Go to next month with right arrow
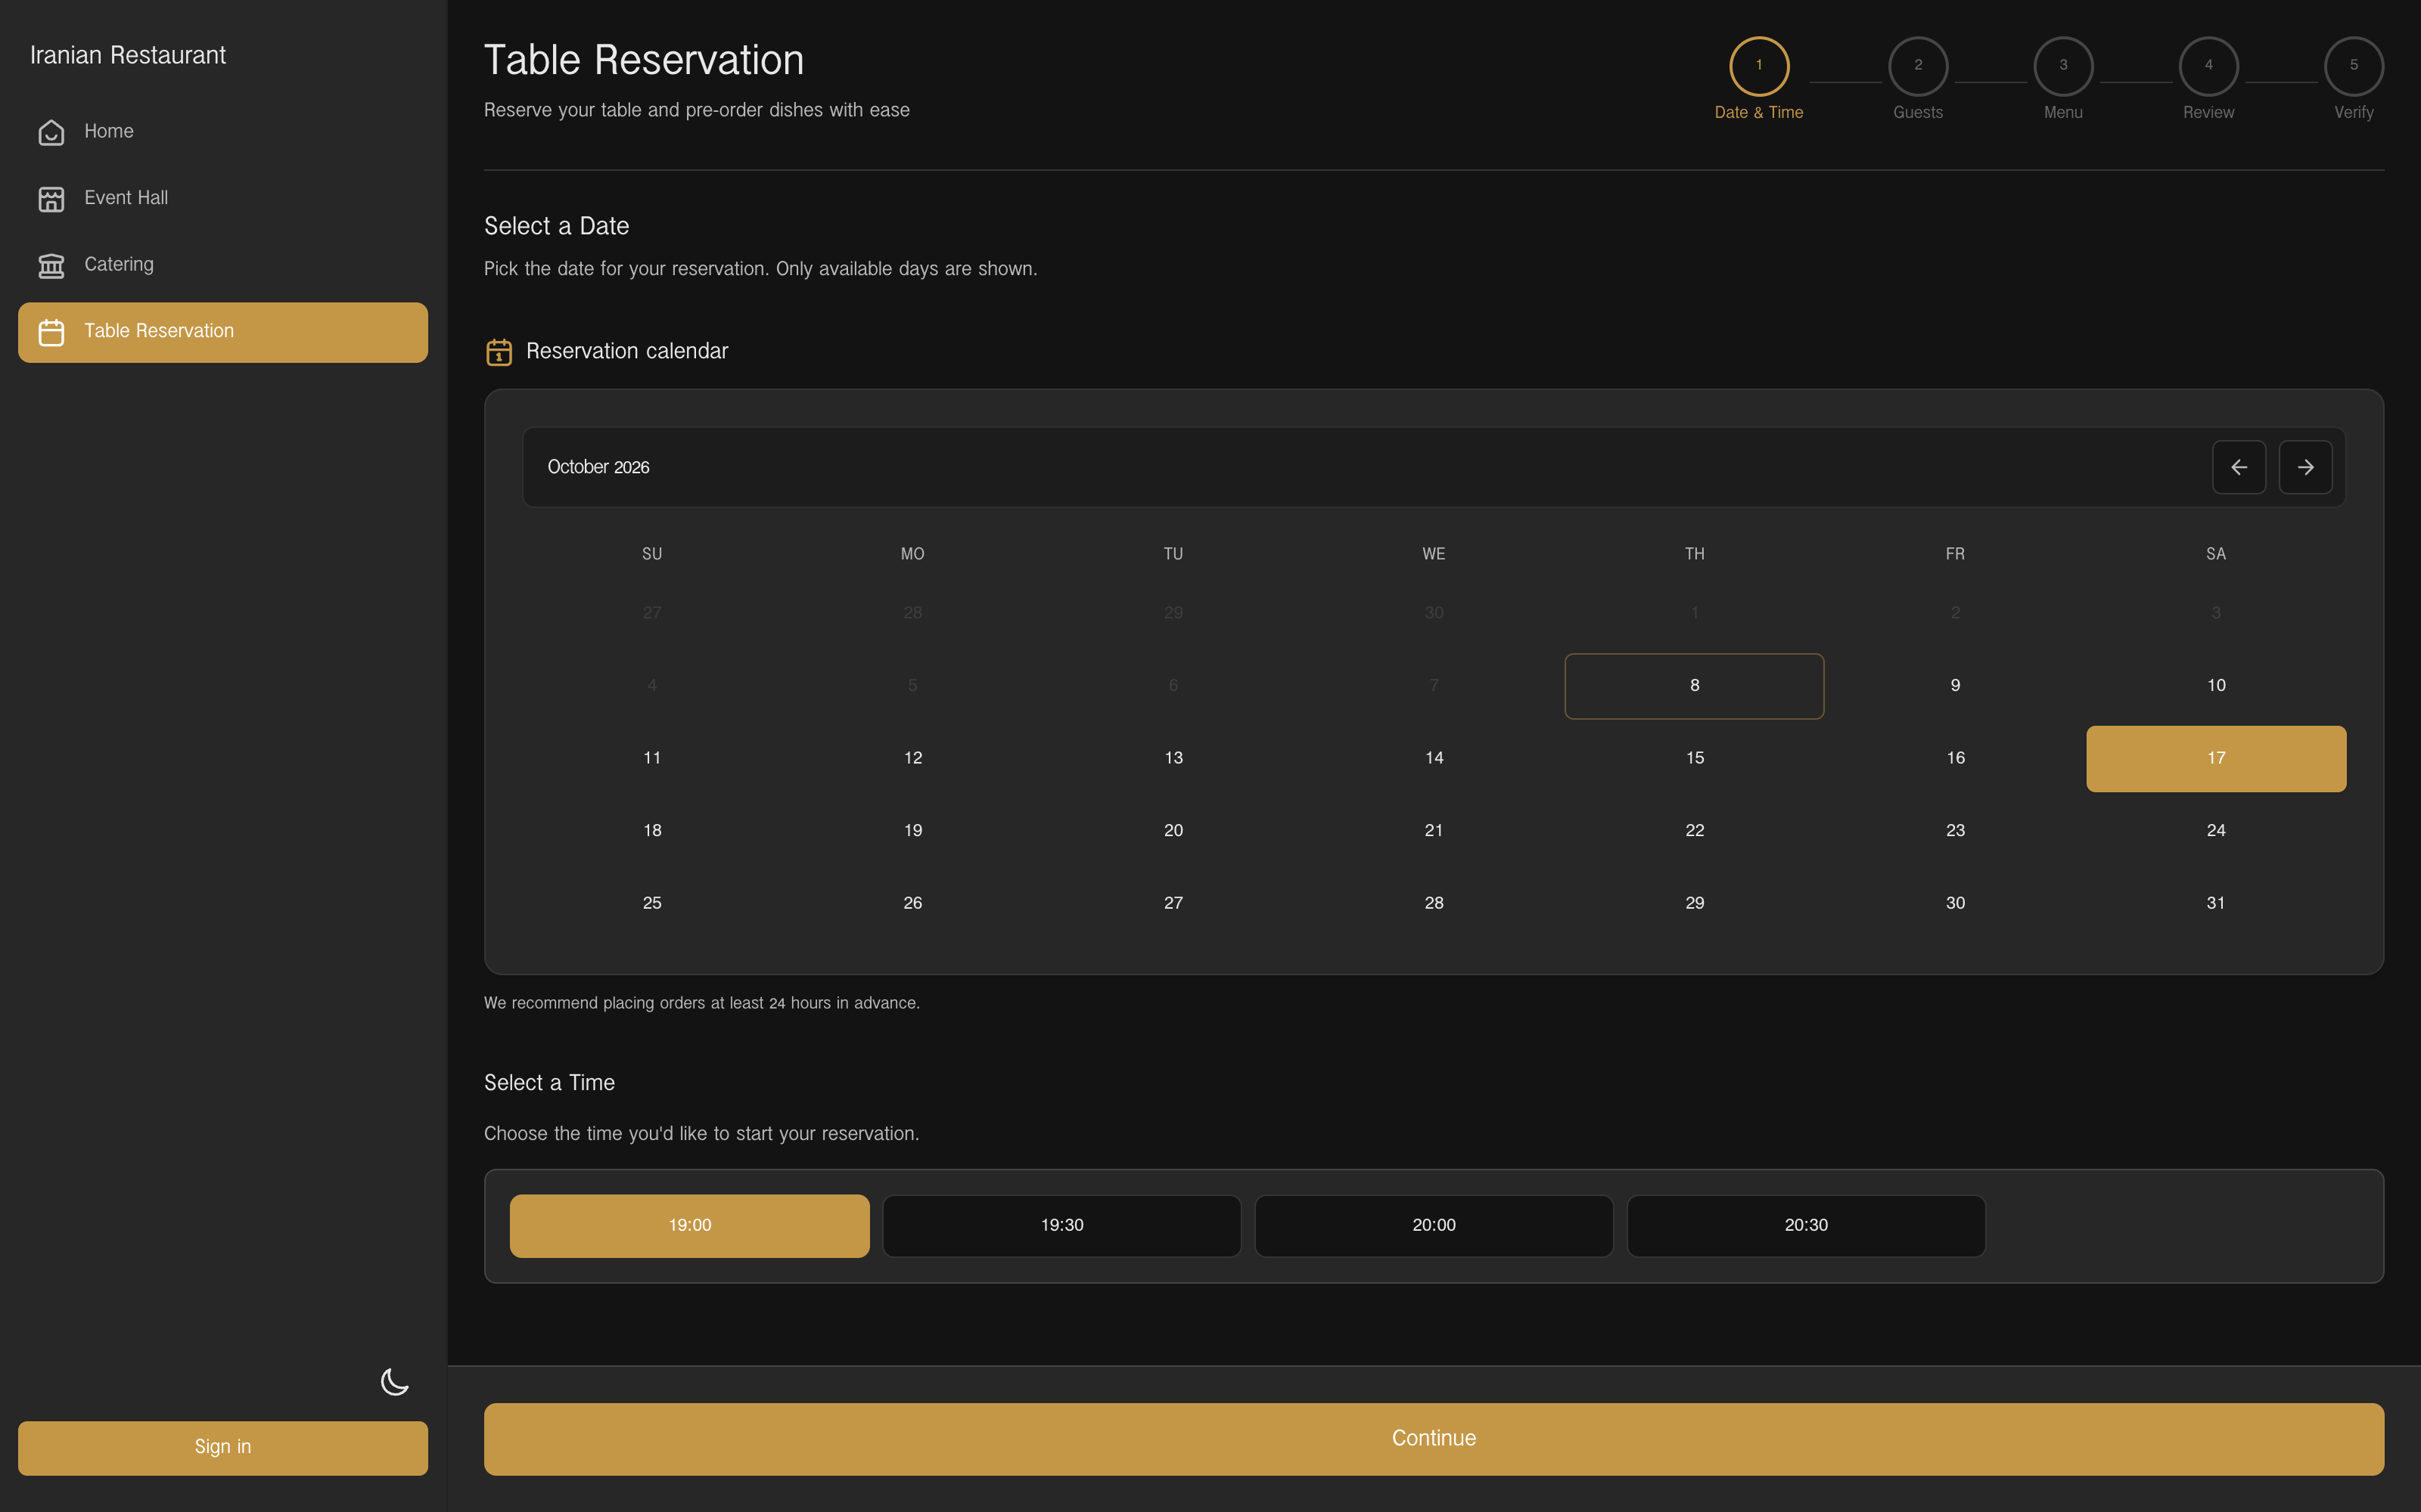Viewport: 2421px width, 1512px height. coord(2306,467)
